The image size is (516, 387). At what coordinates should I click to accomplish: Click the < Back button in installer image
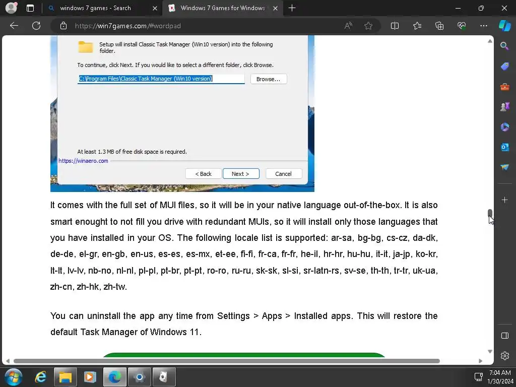(x=203, y=174)
